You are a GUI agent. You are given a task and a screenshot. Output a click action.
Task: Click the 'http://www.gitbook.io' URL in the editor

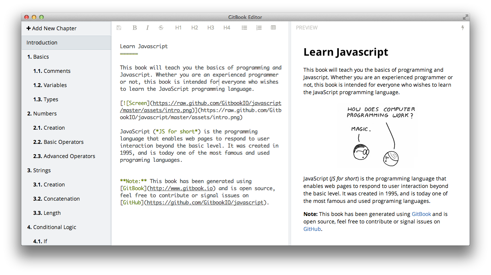pos(181,188)
